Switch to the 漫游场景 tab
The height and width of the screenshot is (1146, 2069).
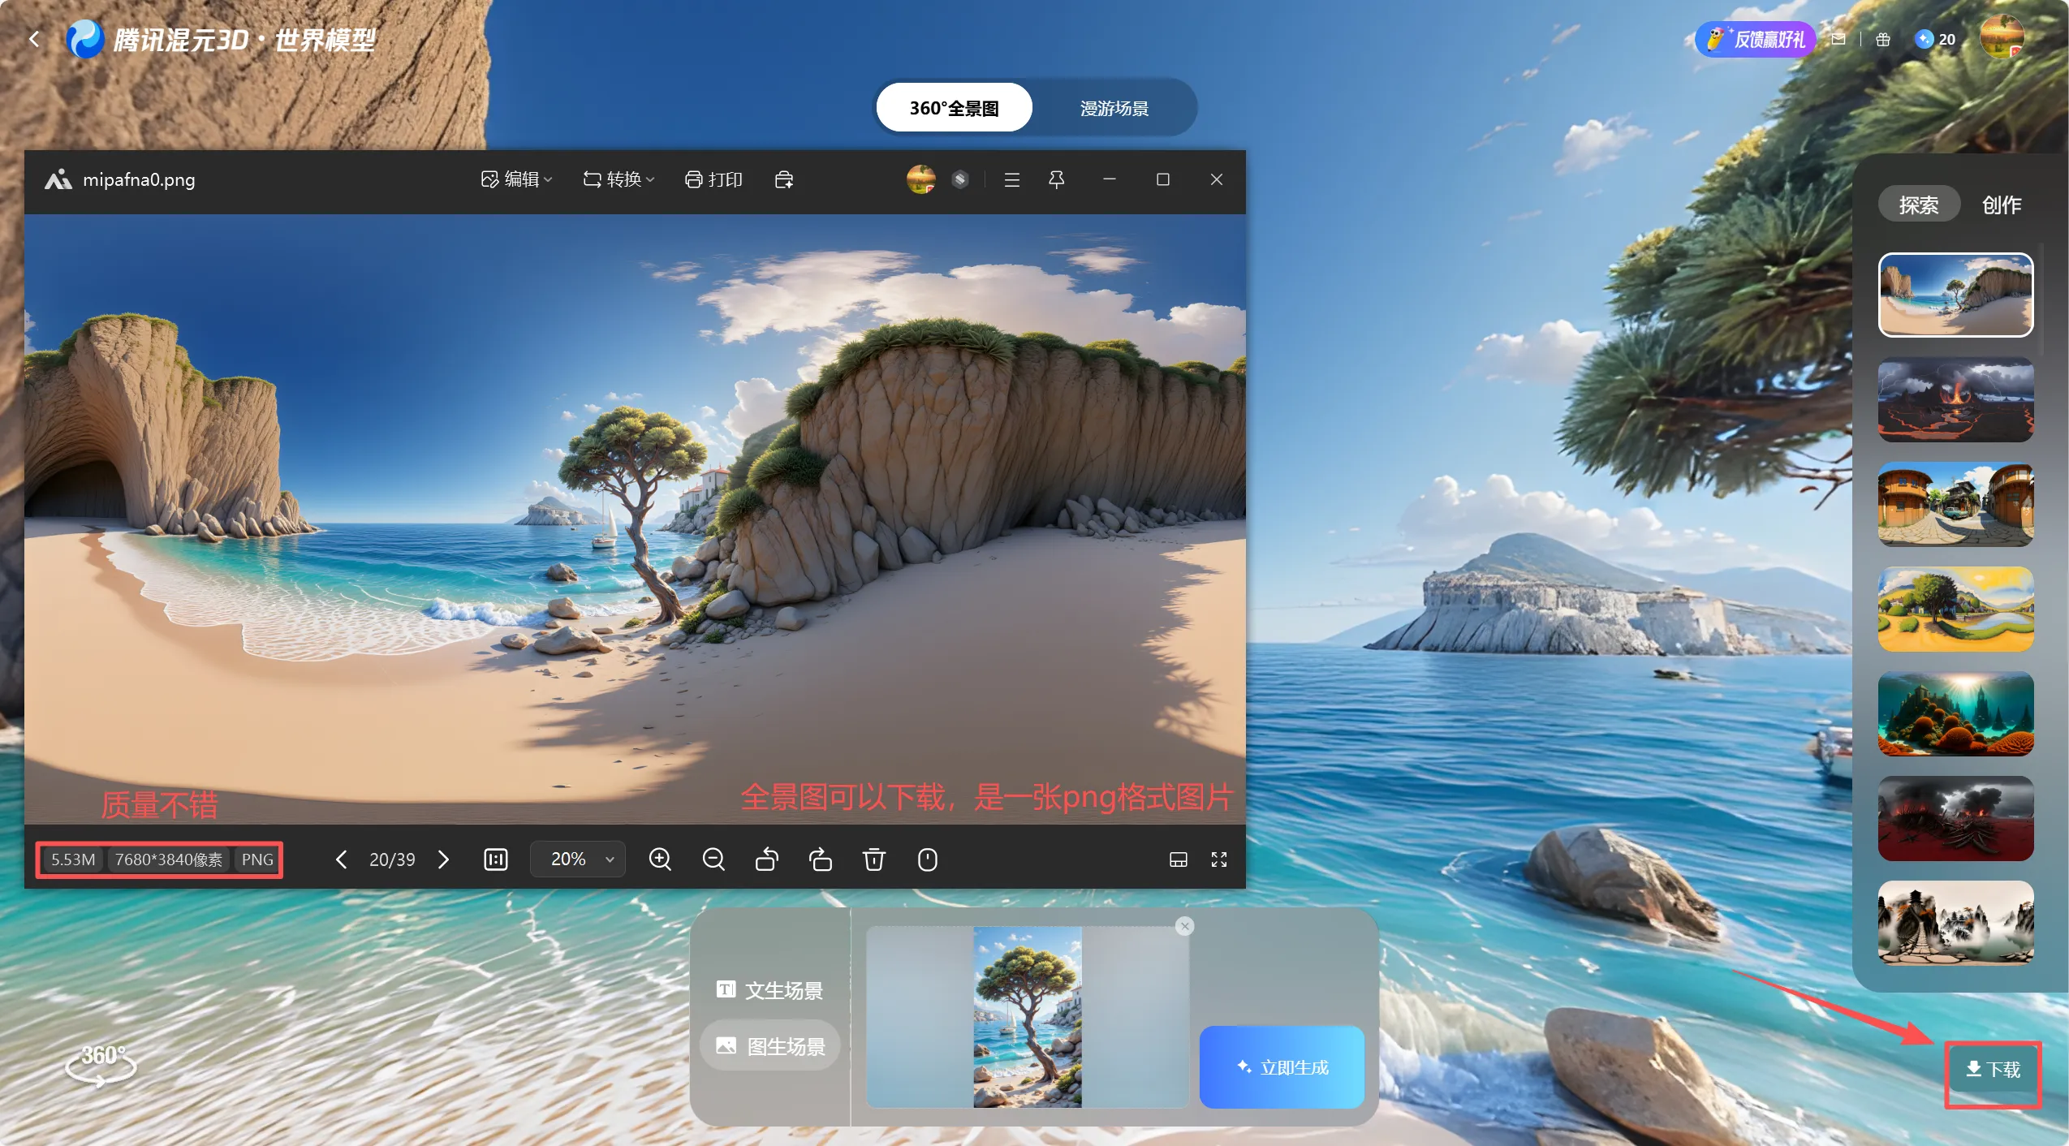pyautogui.click(x=1114, y=108)
